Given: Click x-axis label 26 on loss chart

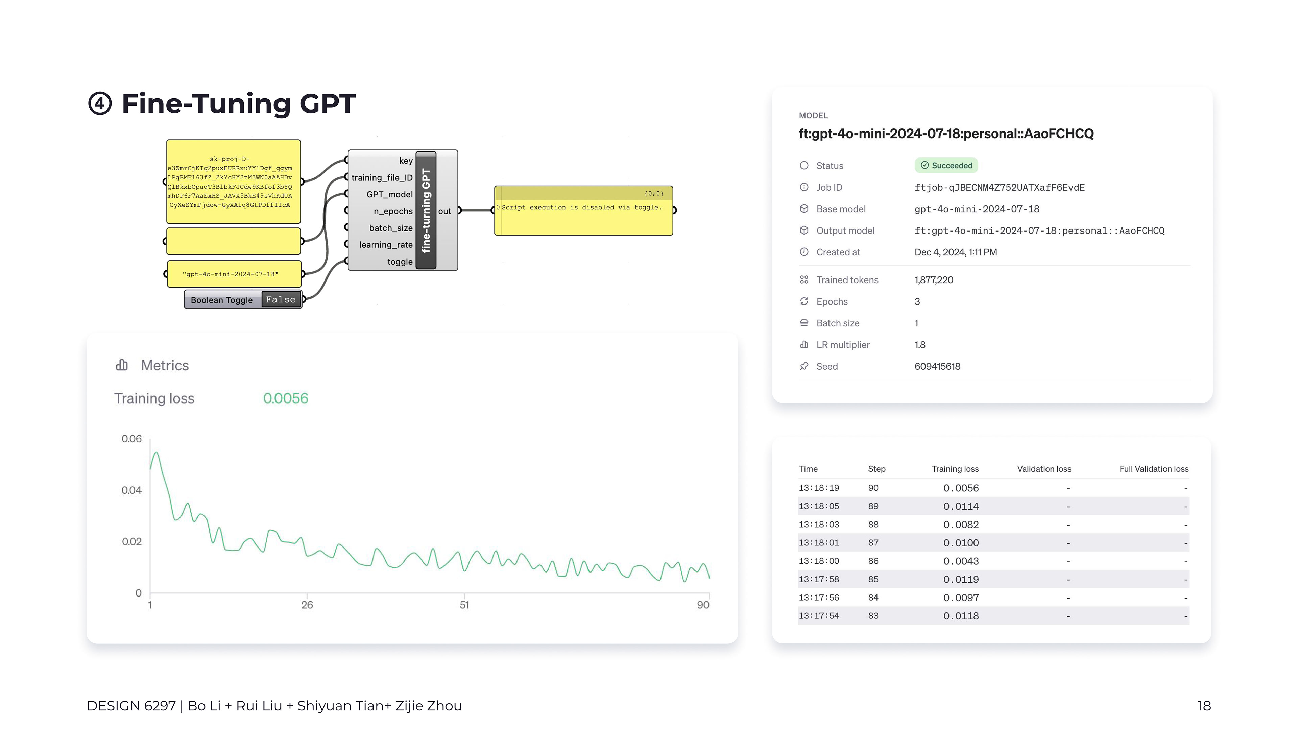Looking at the screenshot, I should [307, 605].
